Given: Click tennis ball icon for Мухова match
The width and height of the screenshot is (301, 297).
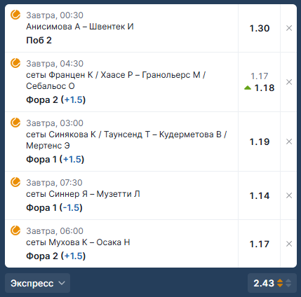Looking at the screenshot, I should [15, 230].
